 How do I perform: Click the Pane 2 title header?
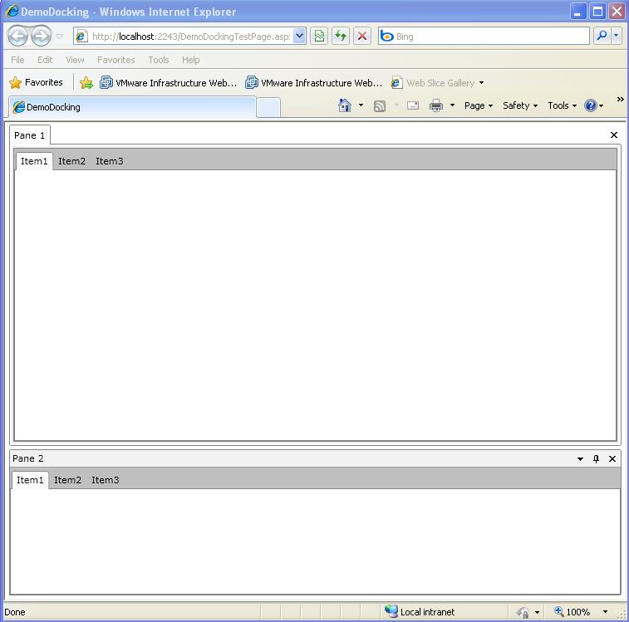pos(27,458)
